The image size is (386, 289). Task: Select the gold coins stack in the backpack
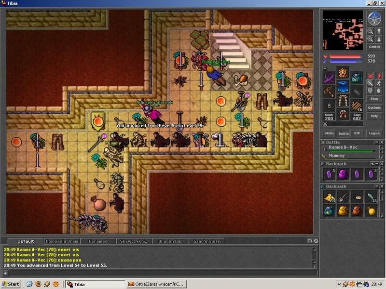click(330, 197)
